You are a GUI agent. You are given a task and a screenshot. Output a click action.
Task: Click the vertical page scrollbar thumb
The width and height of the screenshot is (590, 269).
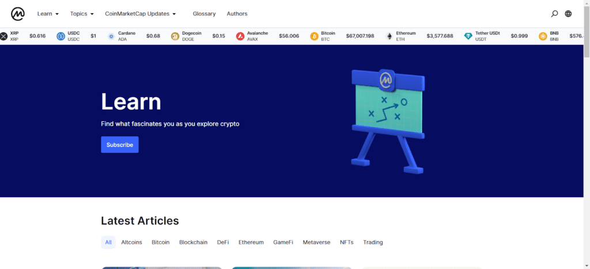pos(587,32)
